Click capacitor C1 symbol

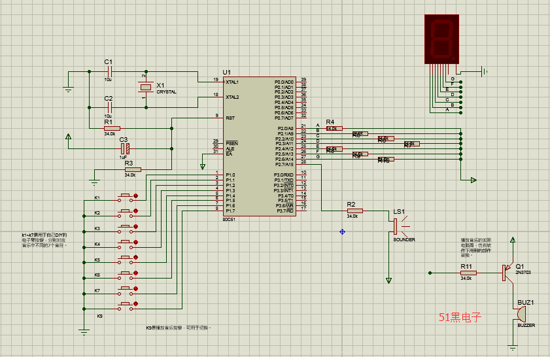(109, 71)
